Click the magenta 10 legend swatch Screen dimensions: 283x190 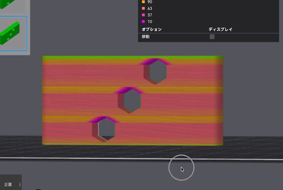(x=143, y=22)
